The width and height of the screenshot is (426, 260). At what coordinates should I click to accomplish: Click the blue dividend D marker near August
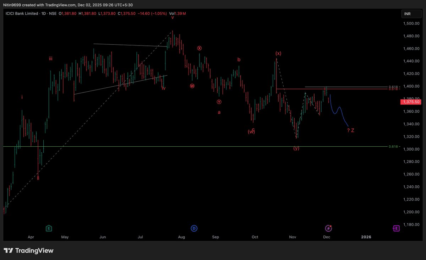[x=194, y=228]
